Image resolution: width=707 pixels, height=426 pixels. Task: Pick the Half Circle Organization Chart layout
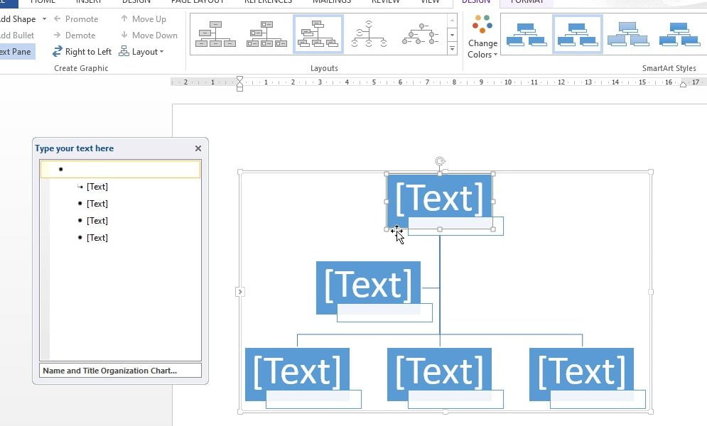369,34
